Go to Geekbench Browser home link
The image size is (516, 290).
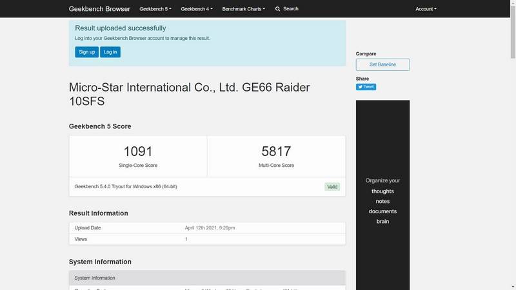99,9
